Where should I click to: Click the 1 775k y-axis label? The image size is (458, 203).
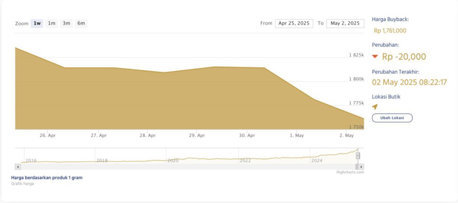pyautogui.click(x=356, y=103)
